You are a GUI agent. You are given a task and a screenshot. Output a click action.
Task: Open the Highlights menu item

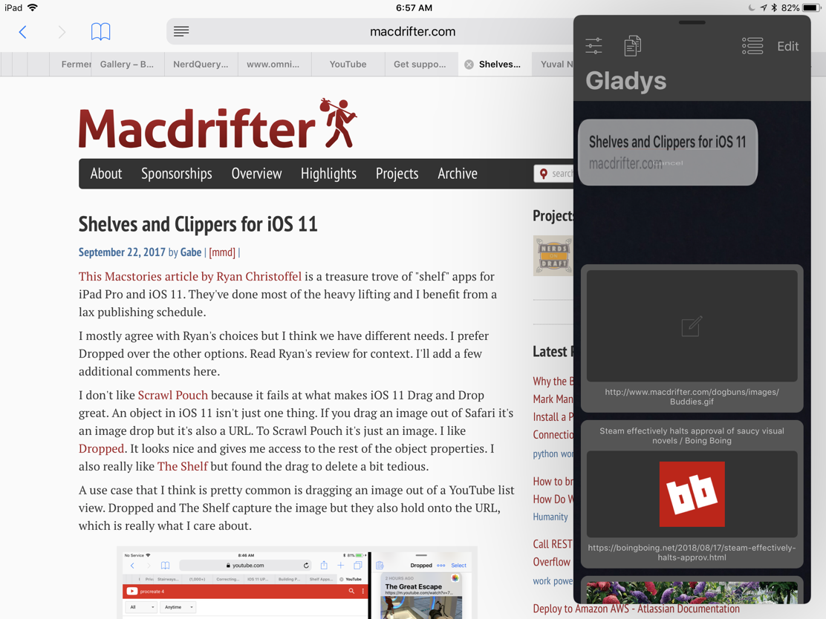point(329,174)
